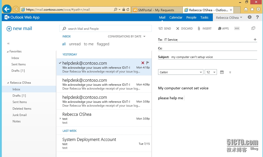Open Deleted Items folder
Screen dimensions: 263x157
[x=22, y=109]
